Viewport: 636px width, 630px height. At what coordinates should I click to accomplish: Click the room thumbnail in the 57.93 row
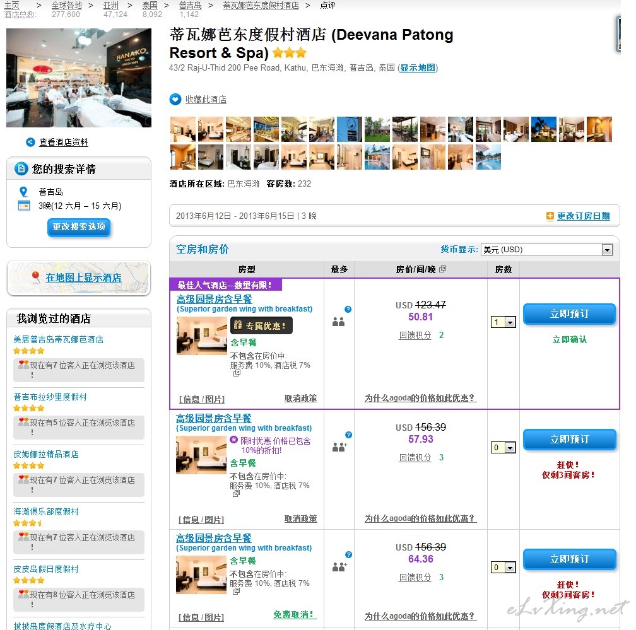(201, 455)
